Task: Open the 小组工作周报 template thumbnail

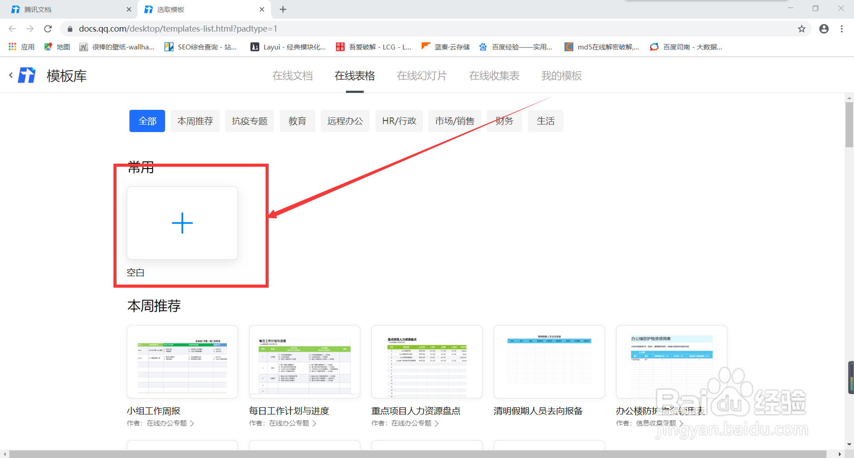Action: click(x=182, y=362)
